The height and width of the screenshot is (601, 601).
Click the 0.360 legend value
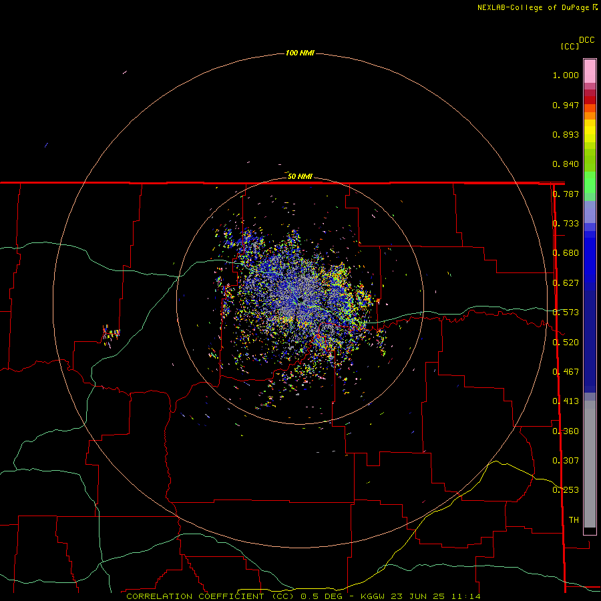[x=566, y=431]
